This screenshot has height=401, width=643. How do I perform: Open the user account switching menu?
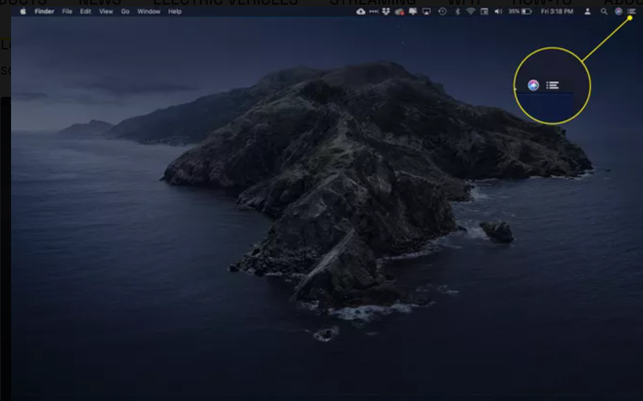[x=587, y=12]
